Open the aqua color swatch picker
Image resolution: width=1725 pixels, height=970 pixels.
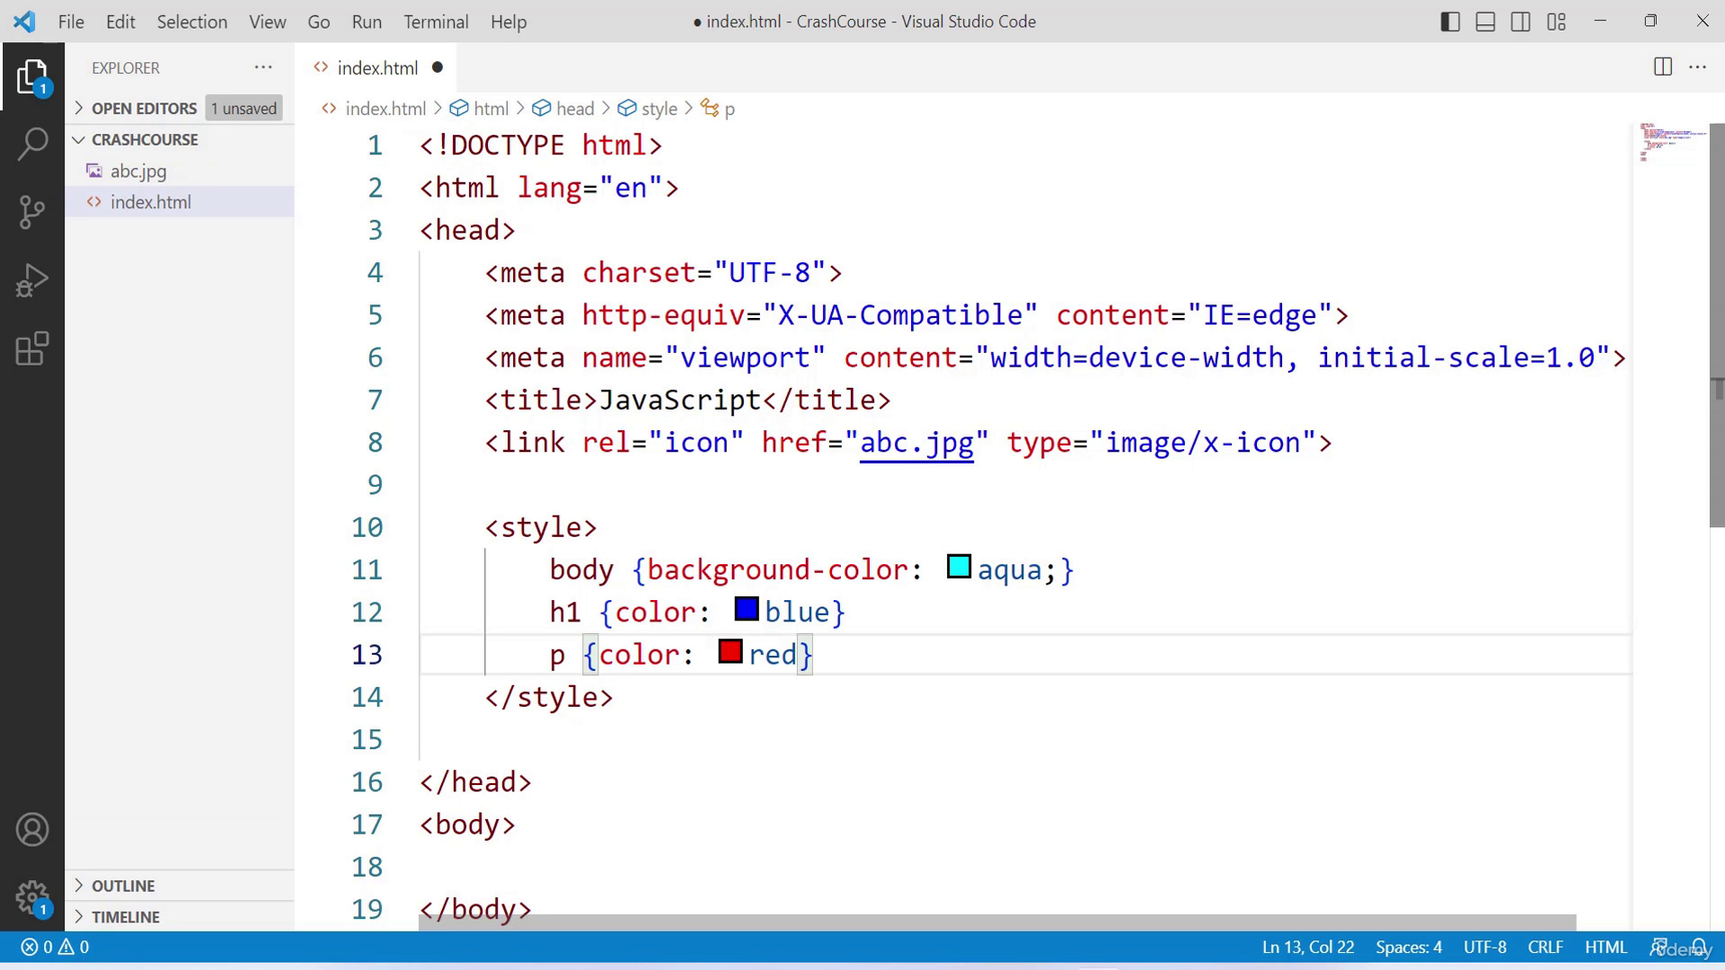[x=959, y=567]
